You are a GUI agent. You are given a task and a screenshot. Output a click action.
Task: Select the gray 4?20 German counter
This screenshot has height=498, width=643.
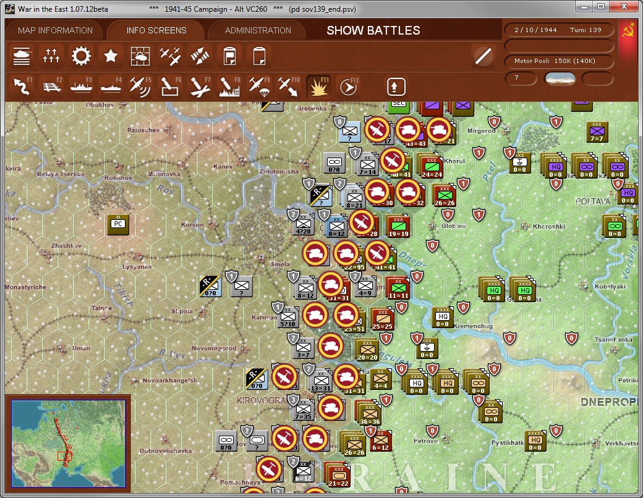[x=304, y=224]
